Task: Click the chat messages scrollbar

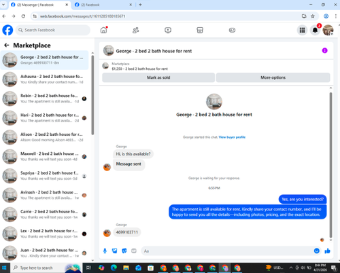Action: point(330,165)
